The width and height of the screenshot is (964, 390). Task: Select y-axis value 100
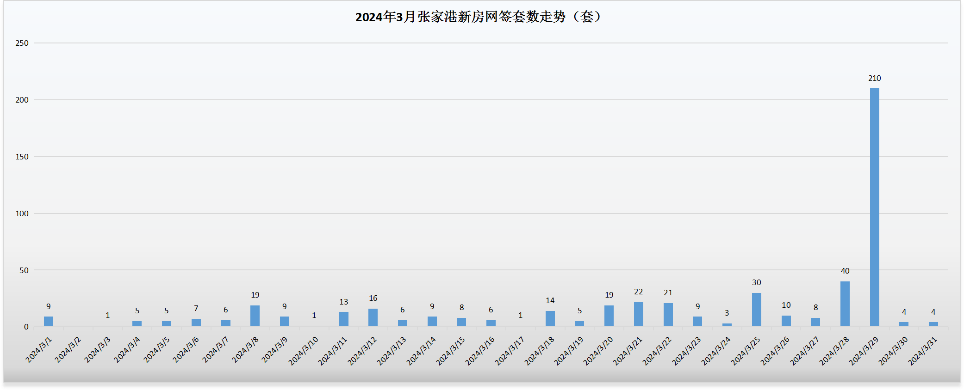22,213
